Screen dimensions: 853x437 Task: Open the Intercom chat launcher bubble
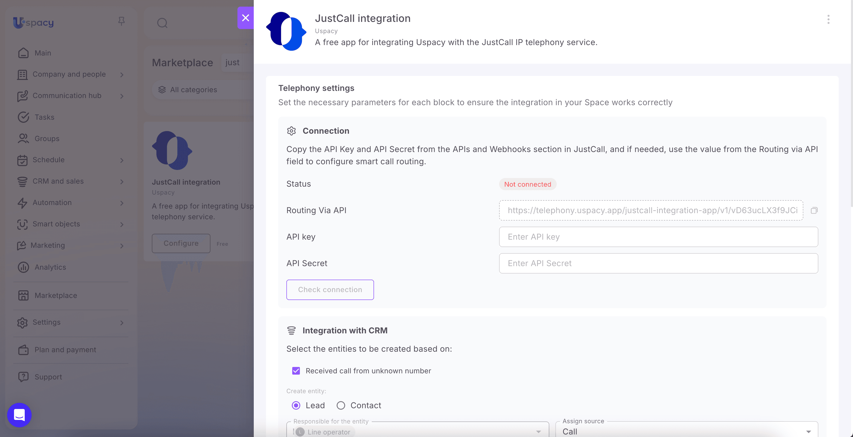point(19,415)
